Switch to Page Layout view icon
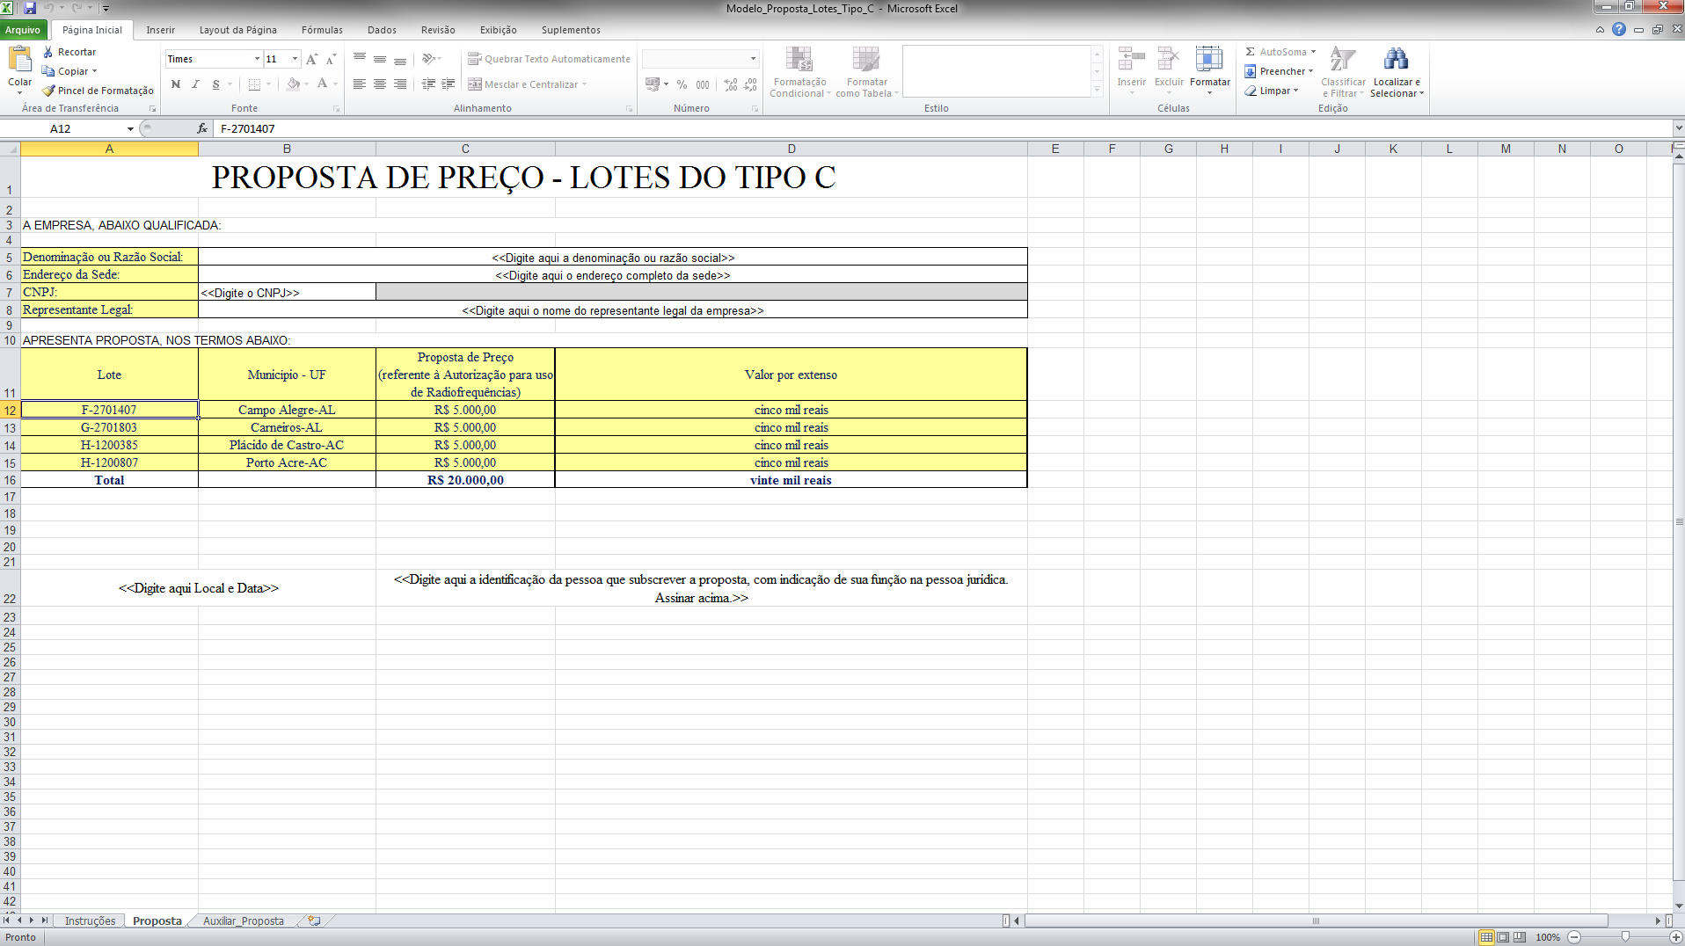This screenshot has width=1685, height=946. 1503,937
